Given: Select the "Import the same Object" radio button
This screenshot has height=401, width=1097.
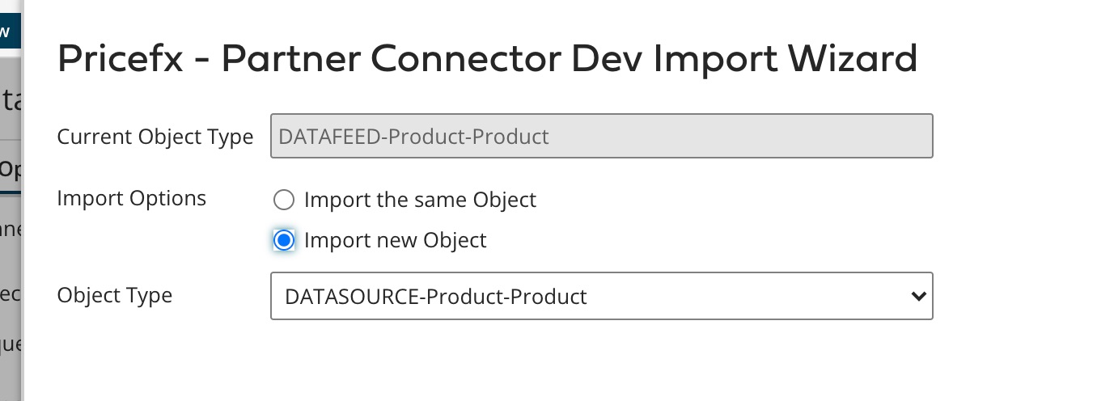Looking at the screenshot, I should point(283,200).
